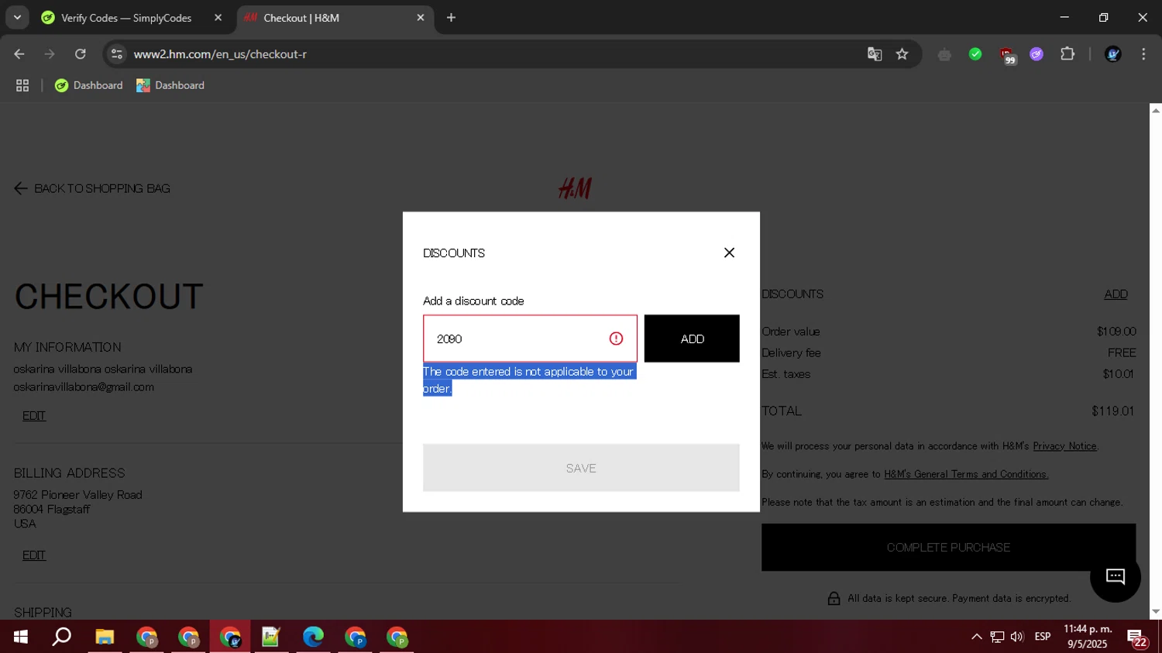Click the lock icon near secure data note
The height and width of the screenshot is (653, 1162).
[834, 598]
